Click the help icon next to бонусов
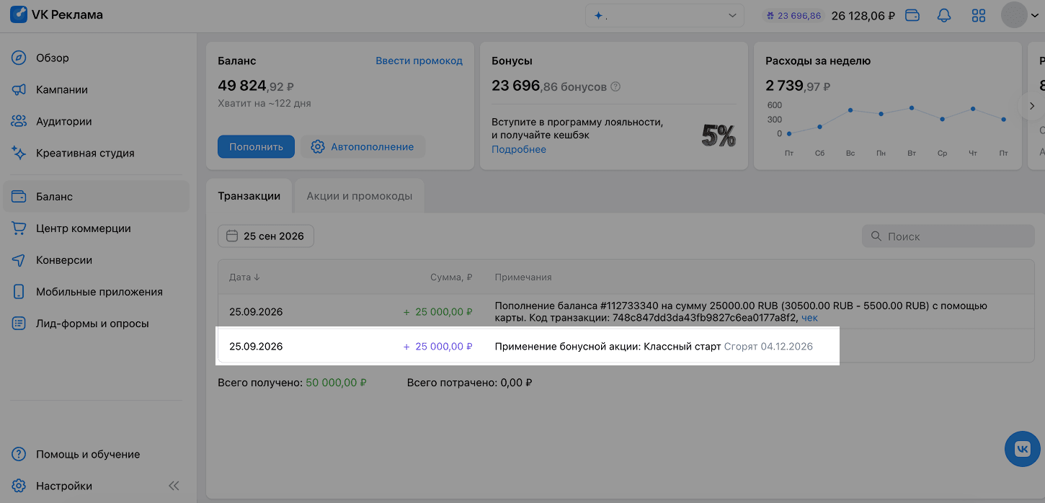This screenshot has height=503, width=1045. tap(615, 86)
